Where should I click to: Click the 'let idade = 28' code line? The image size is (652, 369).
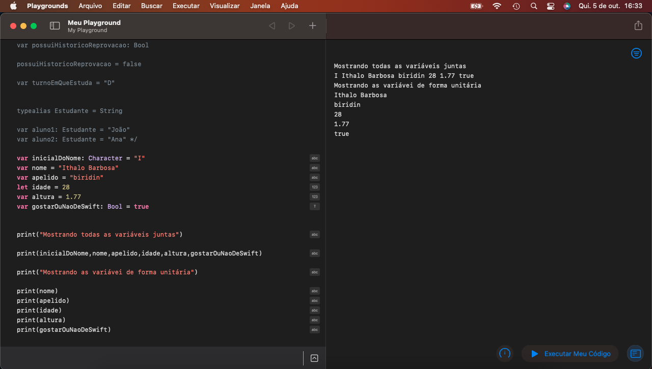click(43, 187)
